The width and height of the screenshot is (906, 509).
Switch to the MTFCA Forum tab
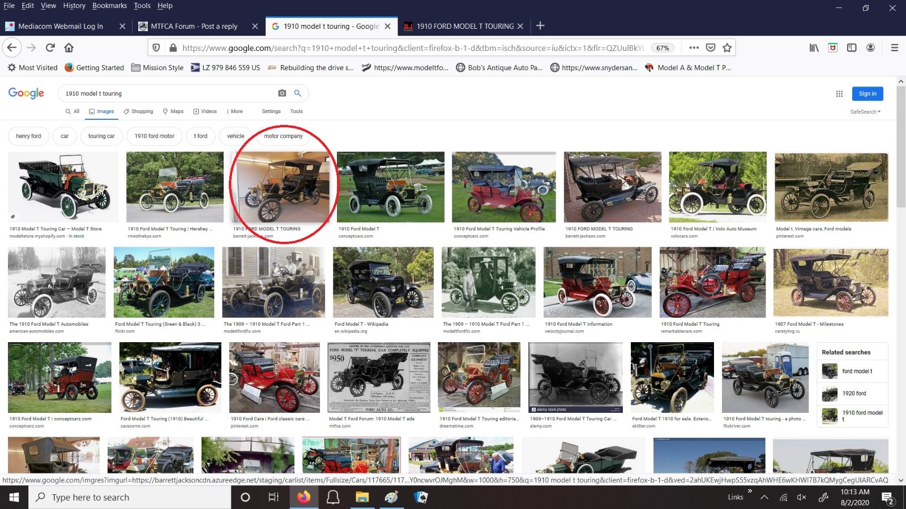(x=194, y=26)
